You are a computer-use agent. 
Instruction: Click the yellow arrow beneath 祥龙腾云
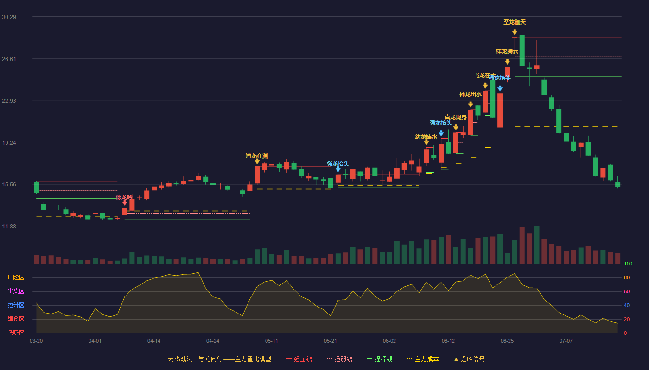[x=507, y=62]
